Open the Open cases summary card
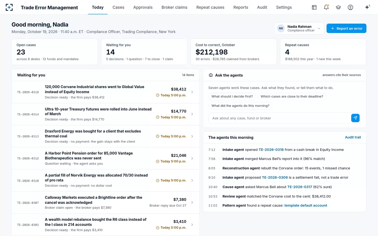 coord(55,52)
